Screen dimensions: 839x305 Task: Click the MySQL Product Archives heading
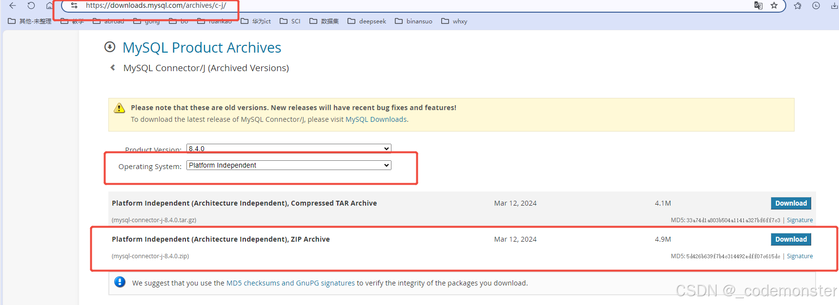(x=202, y=47)
